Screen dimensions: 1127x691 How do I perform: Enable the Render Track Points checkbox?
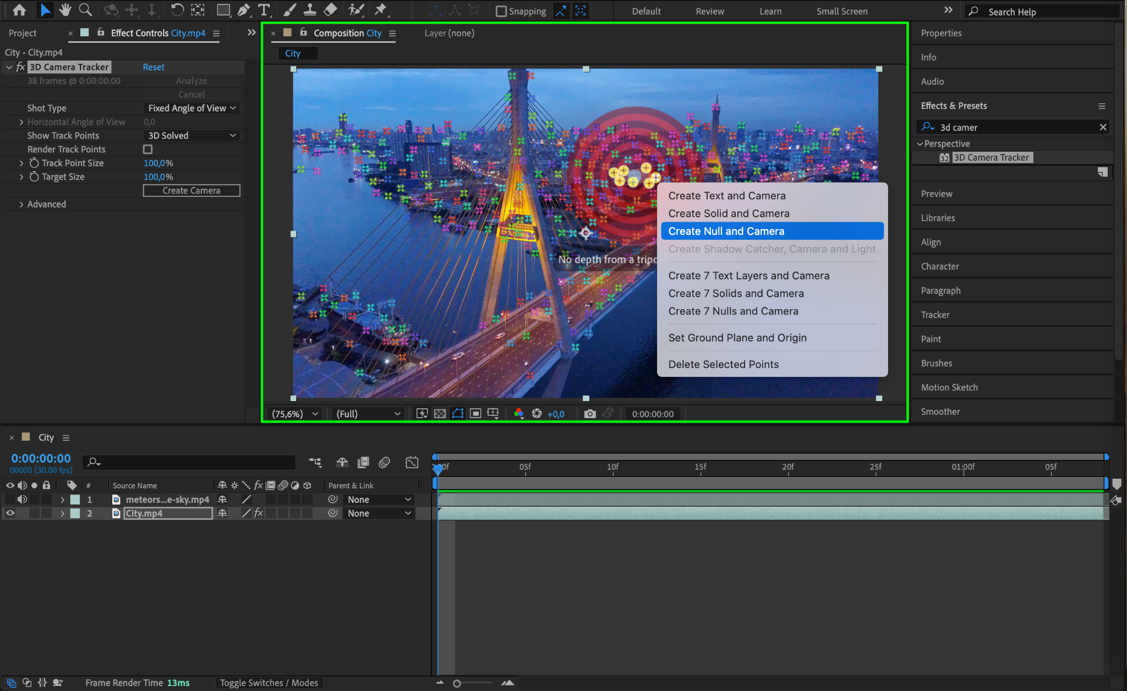tap(147, 149)
